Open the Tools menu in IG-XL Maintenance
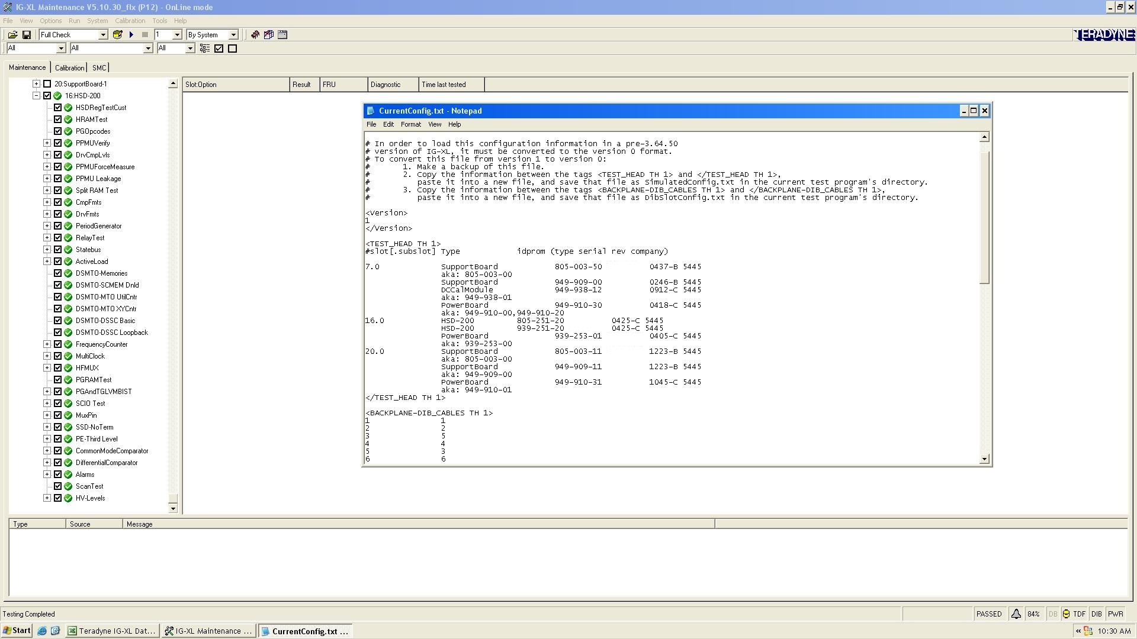 (159, 21)
